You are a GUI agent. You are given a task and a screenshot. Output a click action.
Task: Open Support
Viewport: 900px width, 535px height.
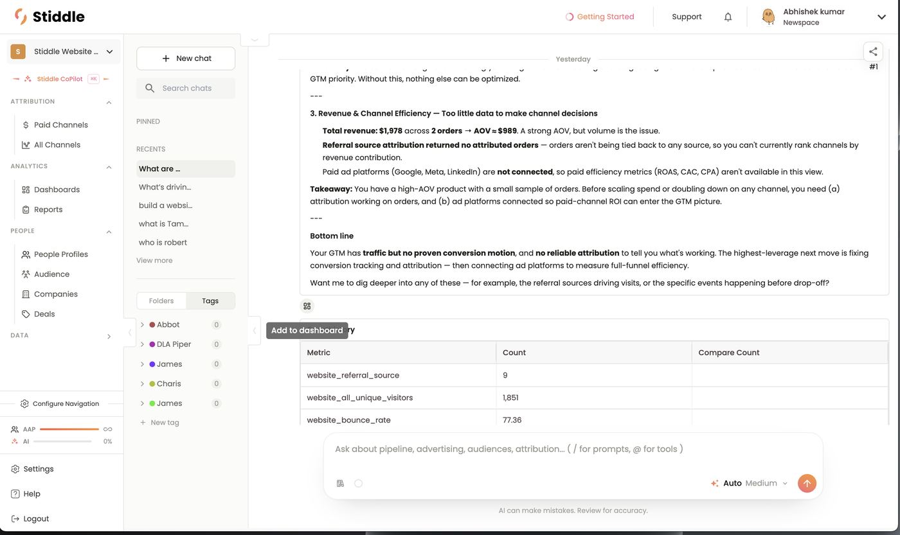pyautogui.click(x=687, y=17)
